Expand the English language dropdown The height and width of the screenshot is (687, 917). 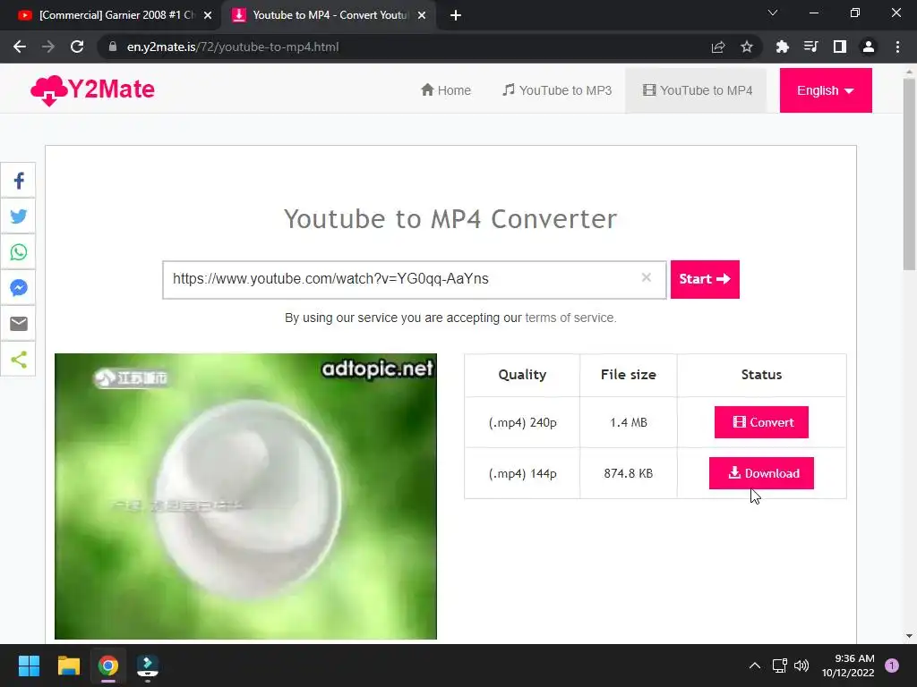825,90
